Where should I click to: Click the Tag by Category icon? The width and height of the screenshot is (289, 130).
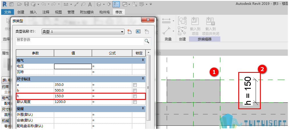tap(83, 4)
